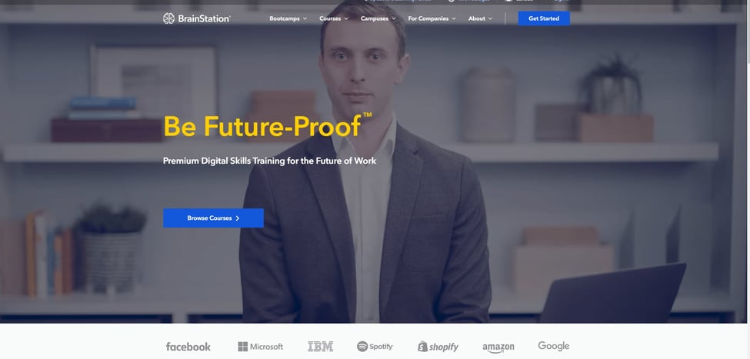Click the Facebook partner logo

[188, 347]
